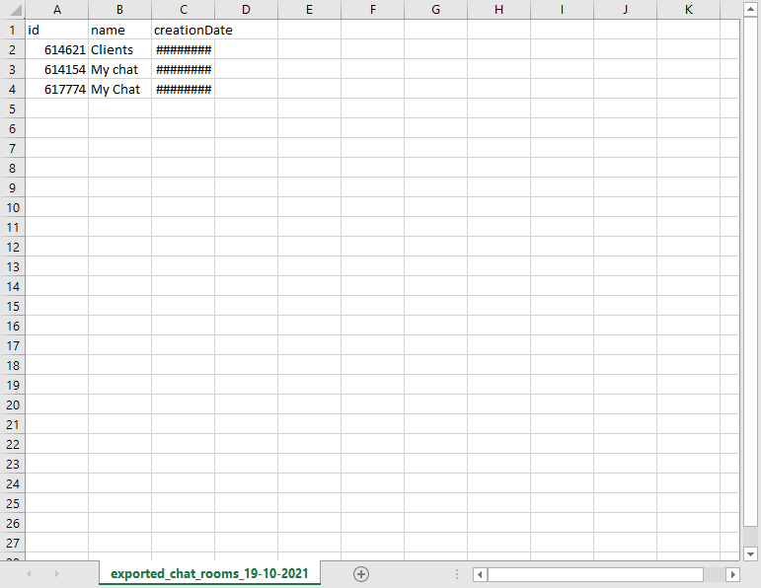Click the previous sheet navigation arrow
761x588 pixels.
(x=28, y=574)
